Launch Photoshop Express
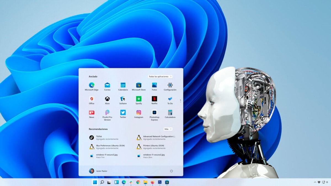Viewport: 331px width, 186px height. 154,113
